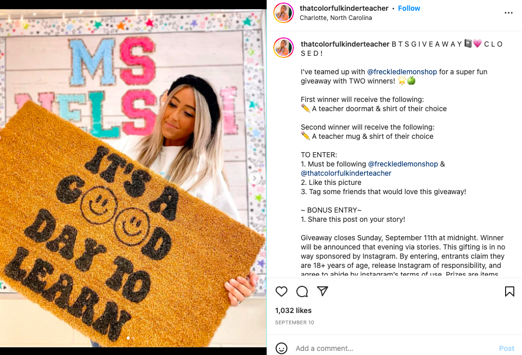Share post using paper plane icon

pos(322,291)
